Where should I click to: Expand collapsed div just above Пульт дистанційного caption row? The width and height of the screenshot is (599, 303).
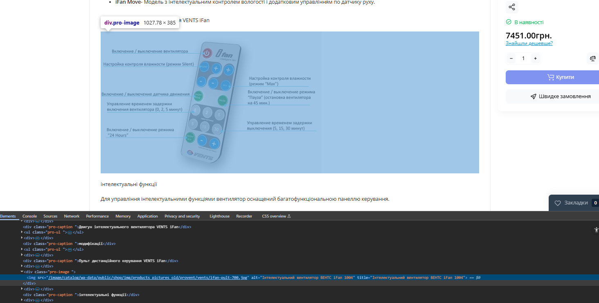pyautogui.click(x=22, y=255)
